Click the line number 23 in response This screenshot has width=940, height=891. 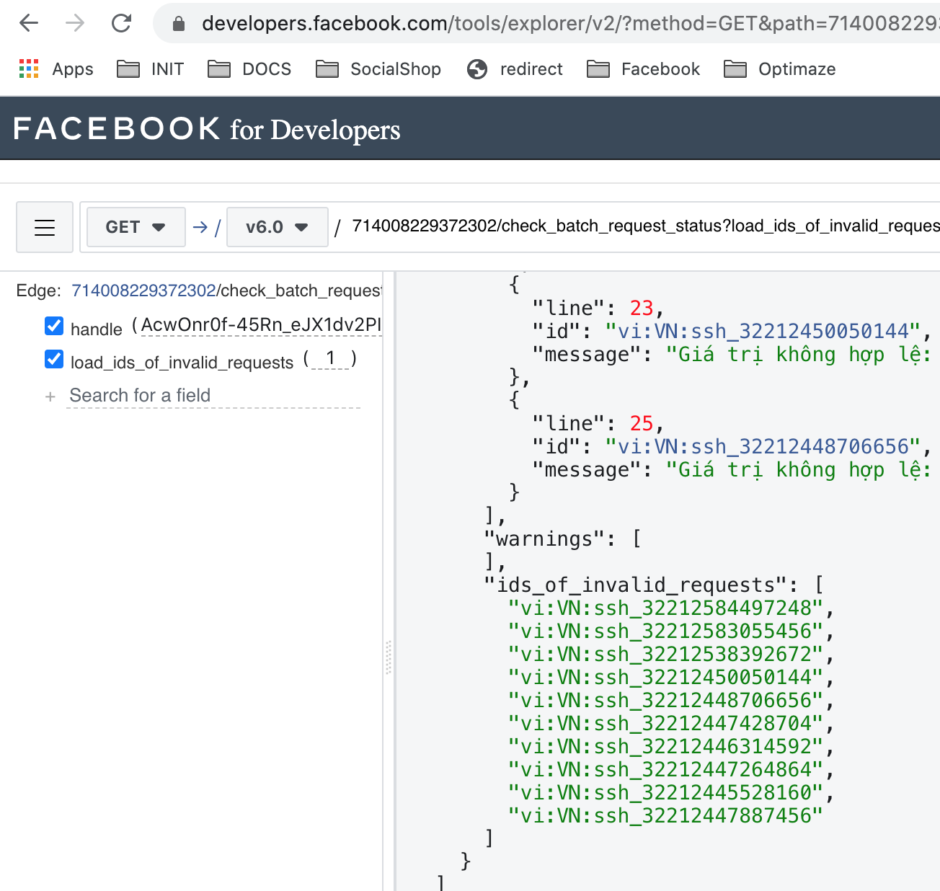pyautogui.click(x=641, y=309)
